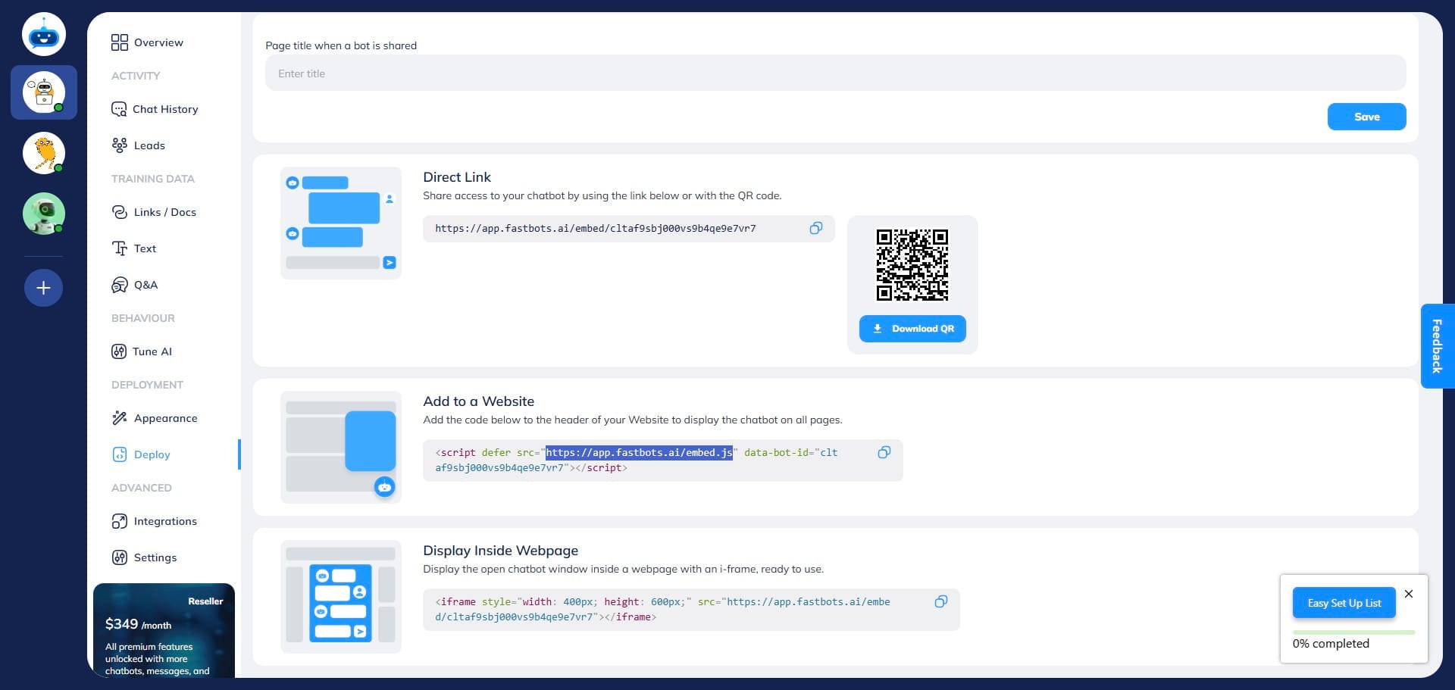Select the green robot chatbot avatar

point(43,214)
